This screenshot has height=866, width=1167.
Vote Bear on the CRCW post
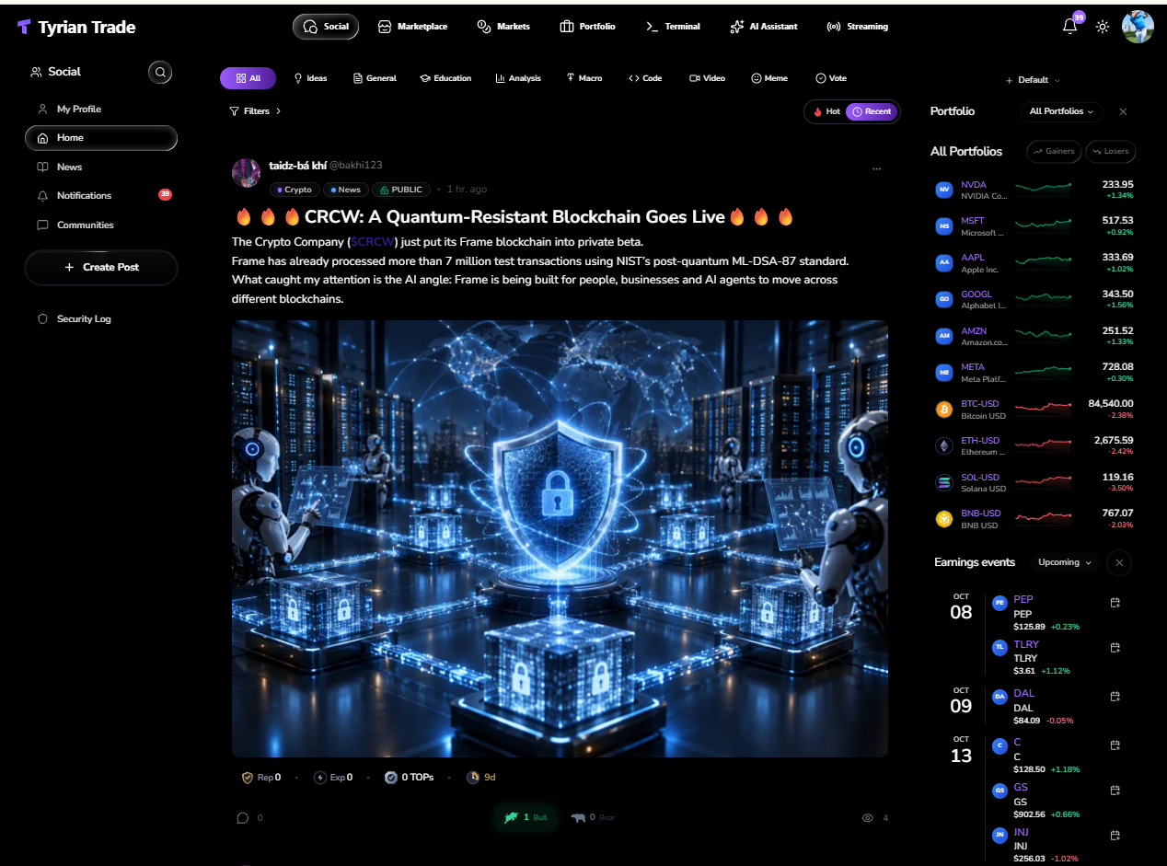[x=593, y=817]
